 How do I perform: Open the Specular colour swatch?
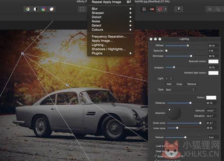(213, 61)
